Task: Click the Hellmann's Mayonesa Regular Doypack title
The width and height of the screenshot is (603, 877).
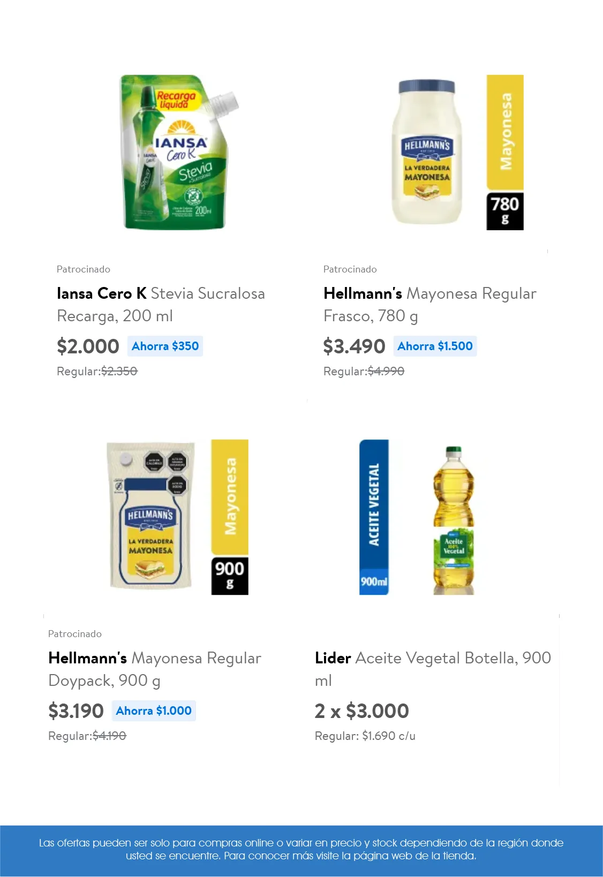Action: point(155,669)
